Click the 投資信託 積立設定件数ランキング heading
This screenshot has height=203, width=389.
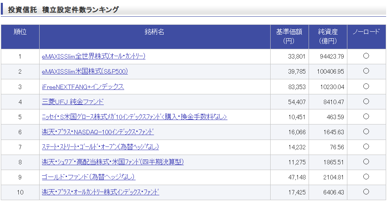64,10
